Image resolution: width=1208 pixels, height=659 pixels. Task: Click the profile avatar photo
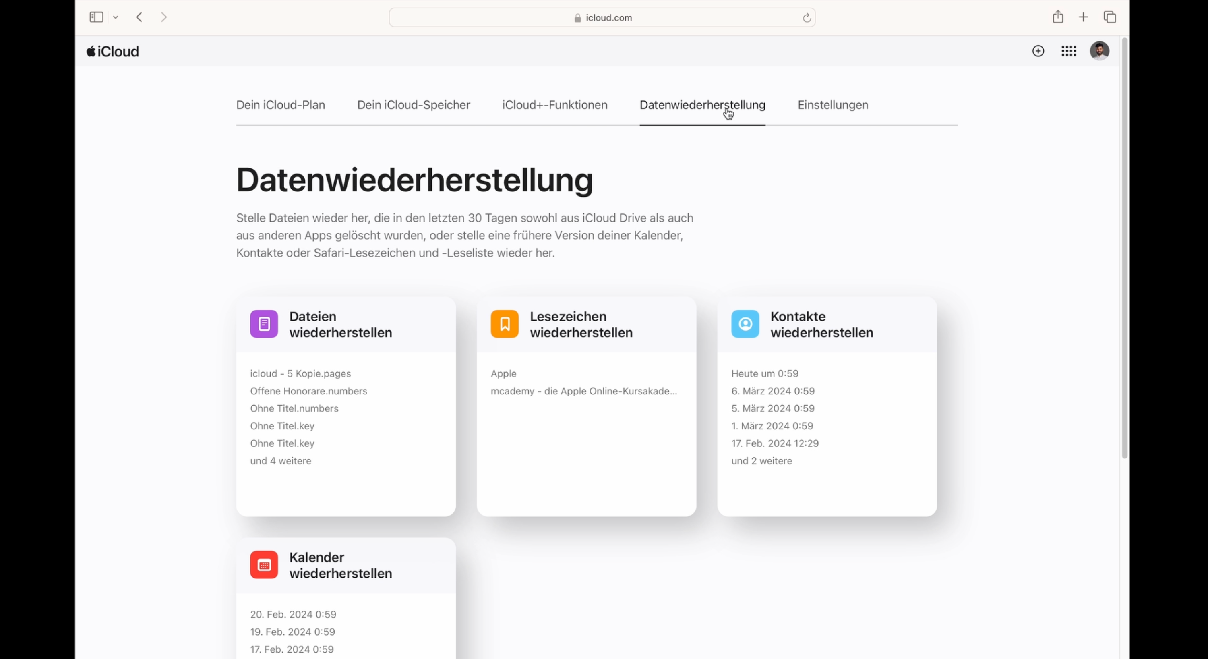1100,51
